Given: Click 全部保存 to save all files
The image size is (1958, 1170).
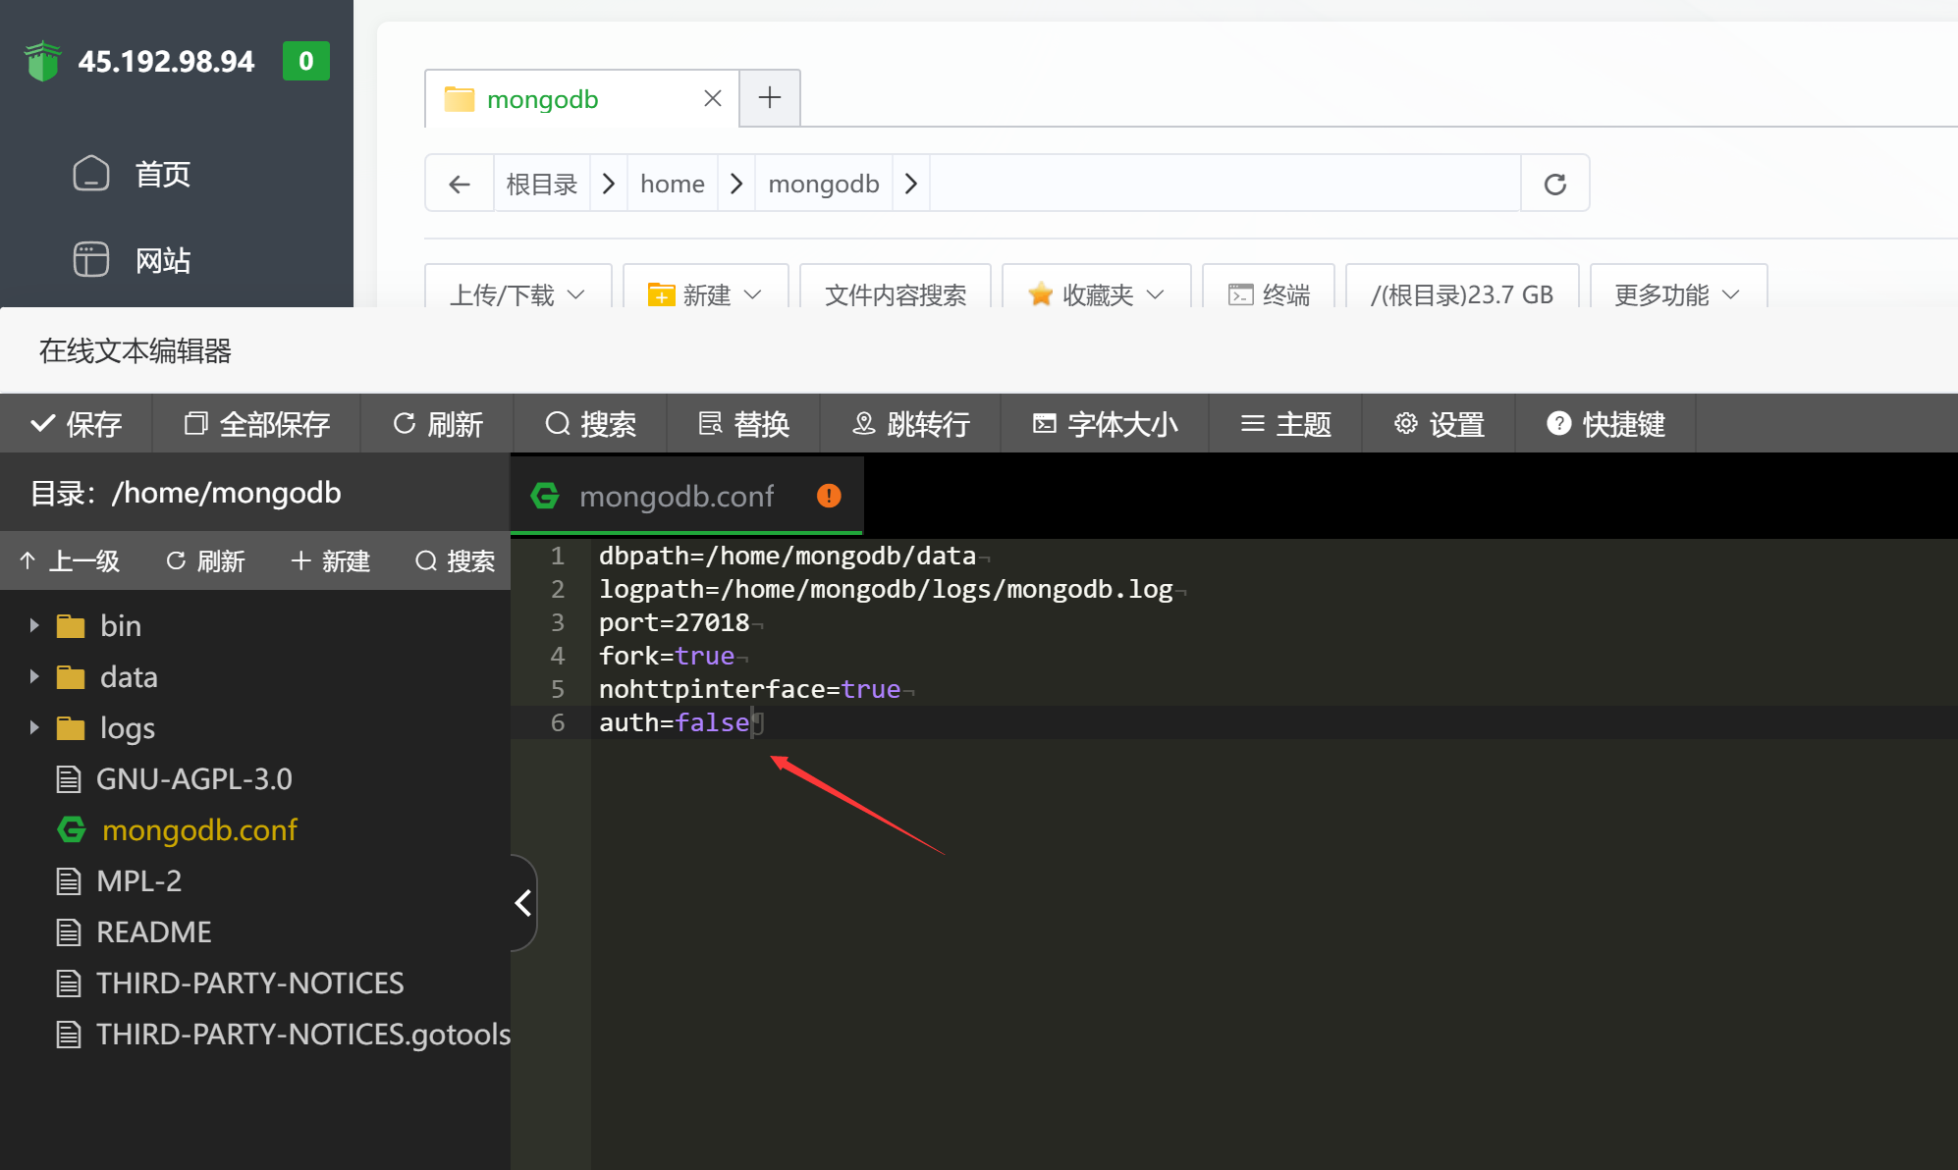Looking at the screenshot, I should click(x=257, y=424).
